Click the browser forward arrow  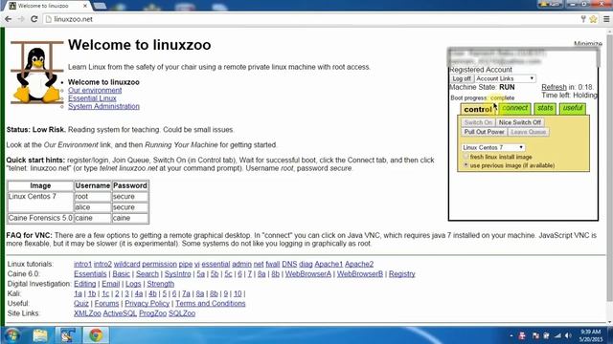pyautogui.click(x=21, y=19)
